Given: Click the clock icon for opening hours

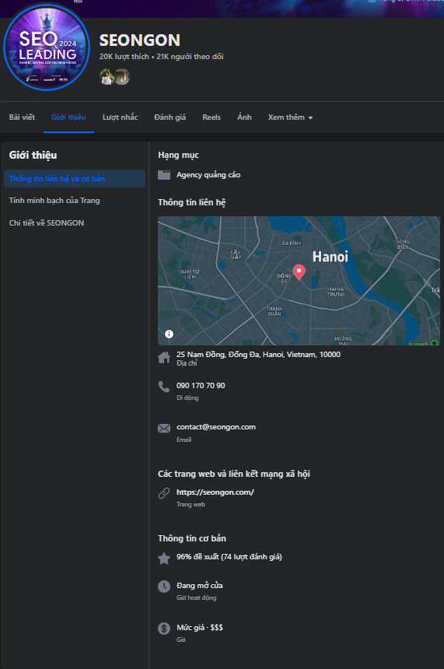Looking at the screenshot, I should pyautogui.click(x=164, y=587).
